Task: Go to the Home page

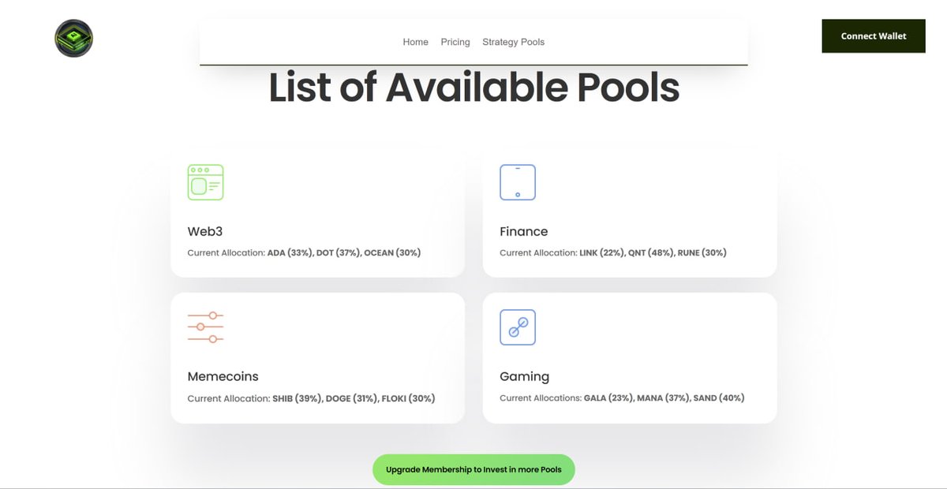Action: 415,42
